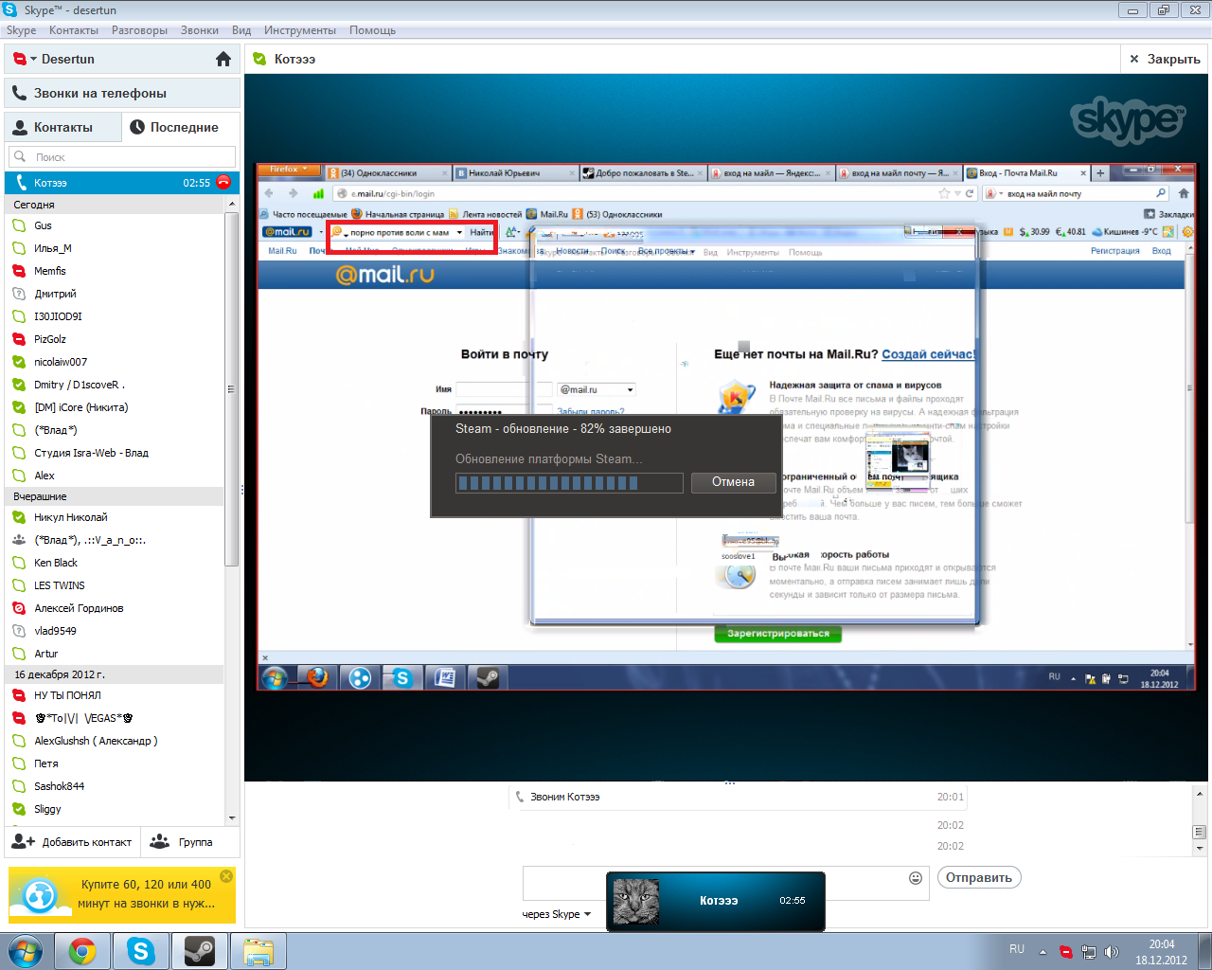
Task: Hang up the call with Котэээ in the sidebar
Action: tap(223, 182)
